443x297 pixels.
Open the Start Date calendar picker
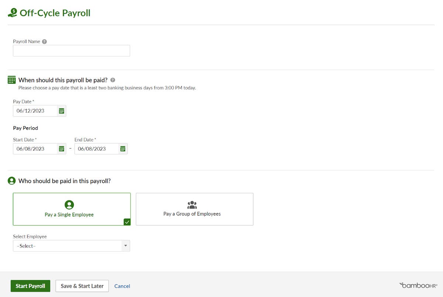(x=61, y=148)
